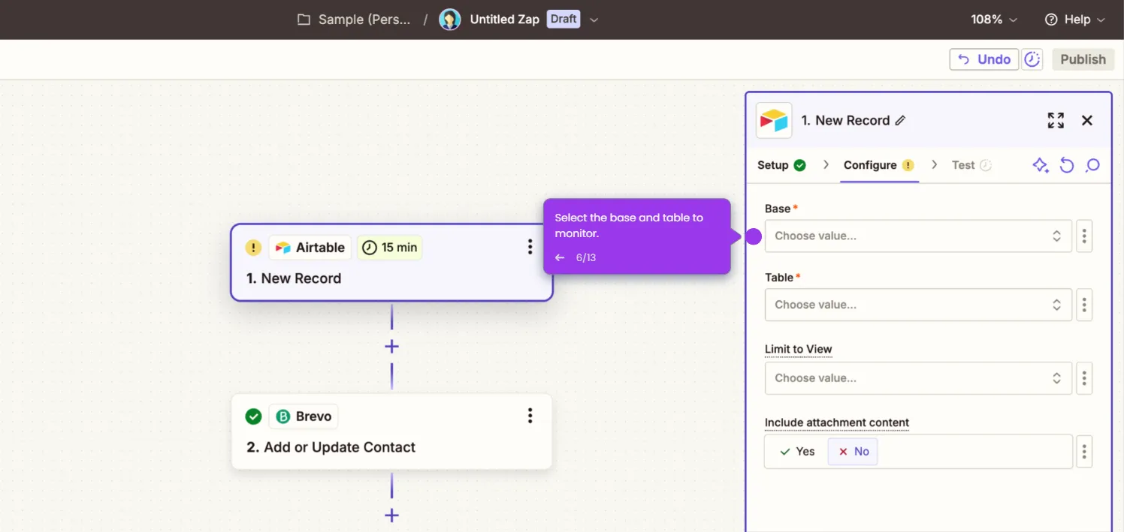Open the Base dropdown field

[x=918, y=236]
